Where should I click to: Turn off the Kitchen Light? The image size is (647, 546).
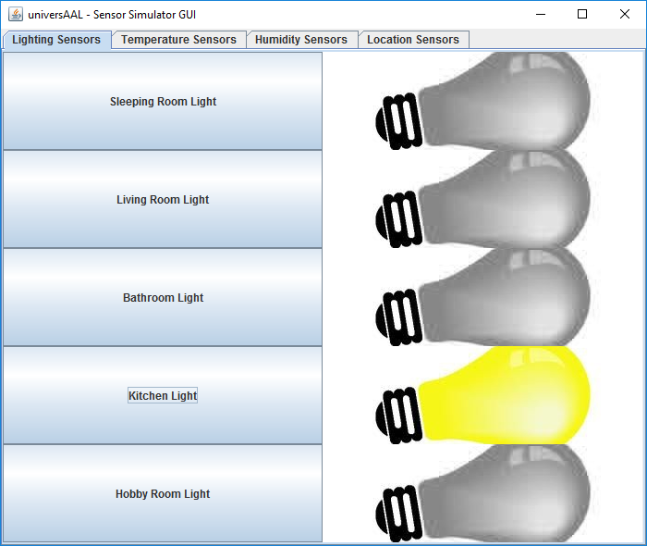click(163, 396)
